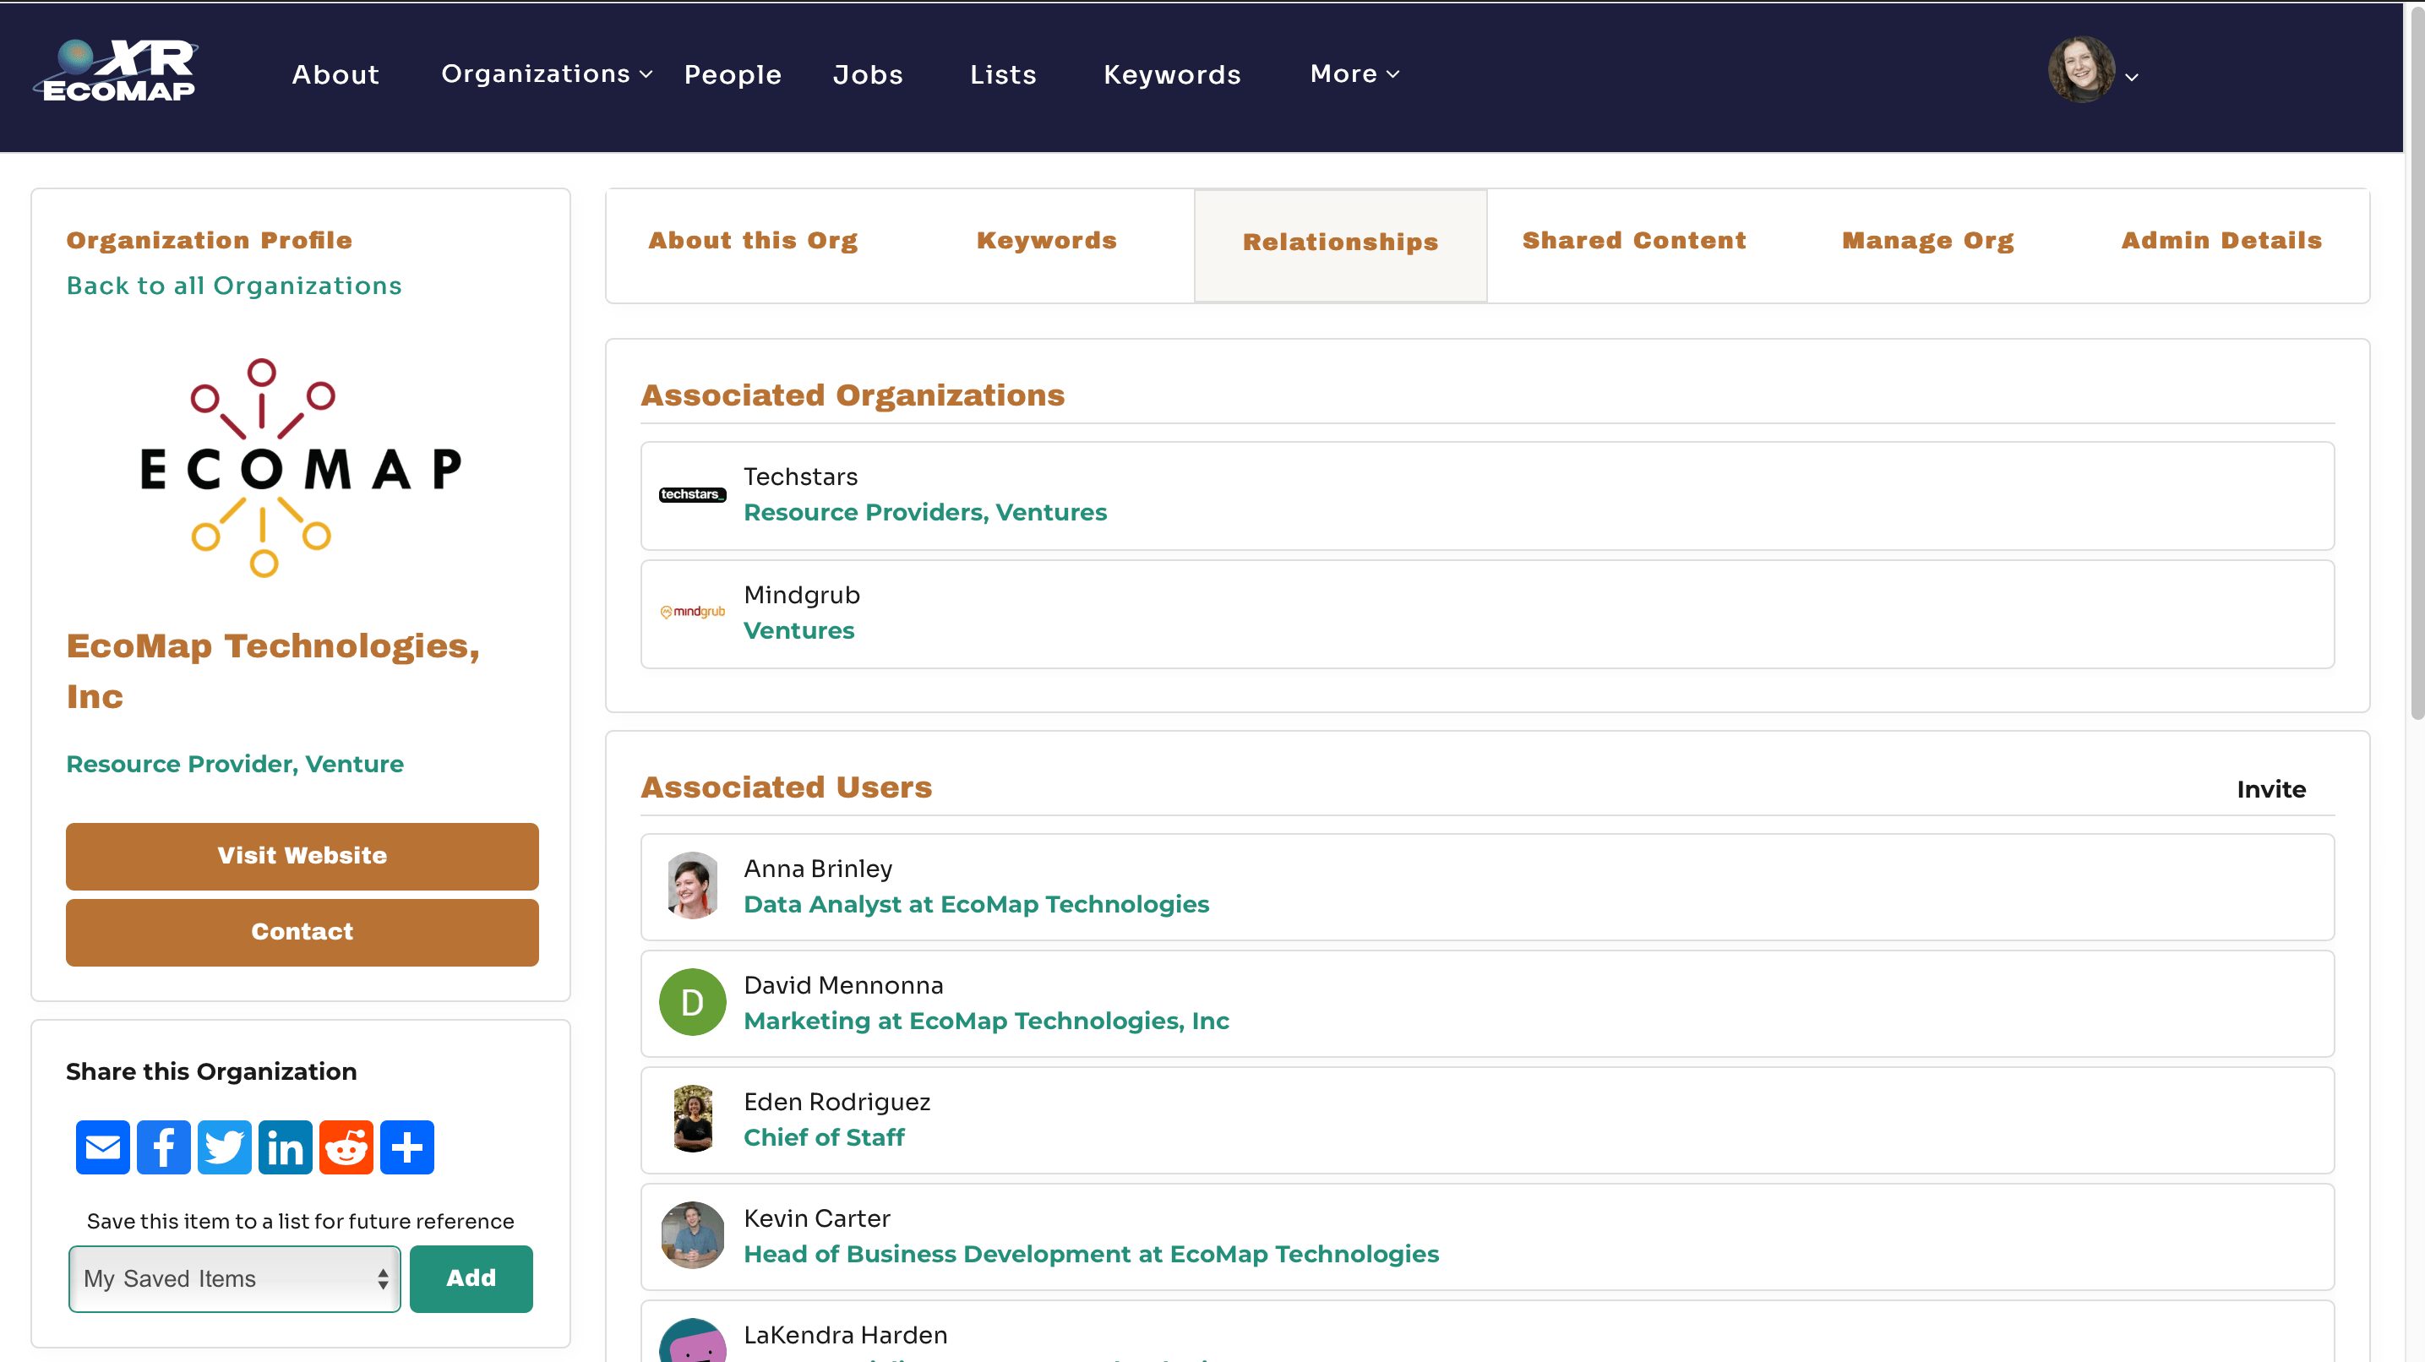Open the user account avatar menu
The width and height of the screenshot is (2425, 1362).
point(2093,72)
